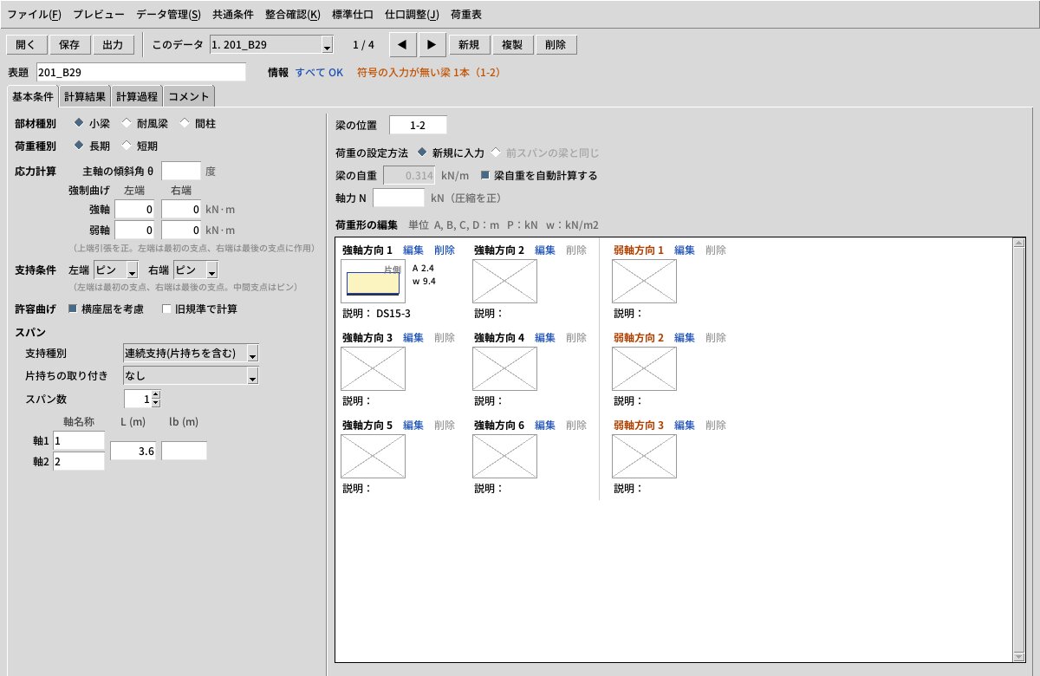Viewport: 1040px width, 676px height.
Task: Toggle 横座屈を考慮 checkbox
Action: [x=106, y=309]
